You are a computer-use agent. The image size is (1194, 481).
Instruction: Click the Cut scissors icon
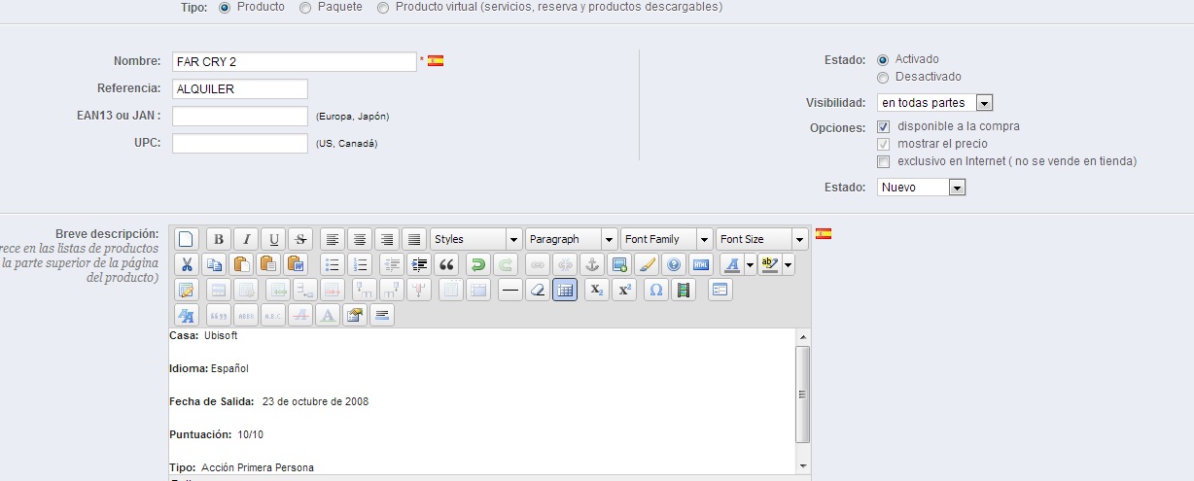pos(187,264)
